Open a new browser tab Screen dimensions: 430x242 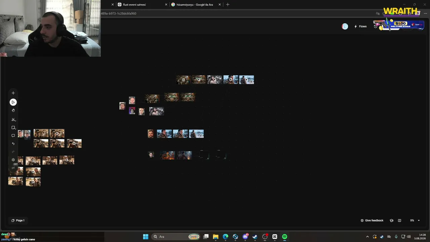coord(228,5)
